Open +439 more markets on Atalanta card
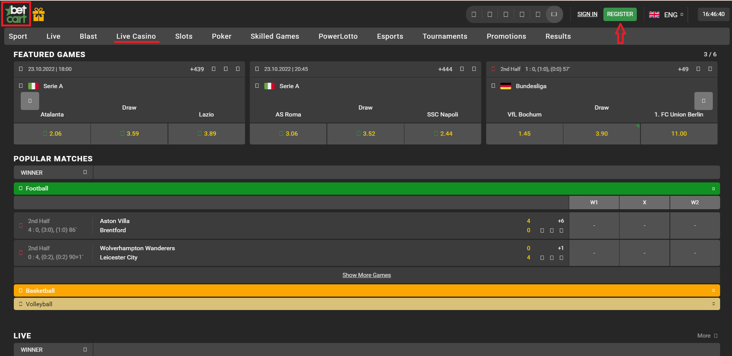The image size is (732, 356). [x=197, y=69]
